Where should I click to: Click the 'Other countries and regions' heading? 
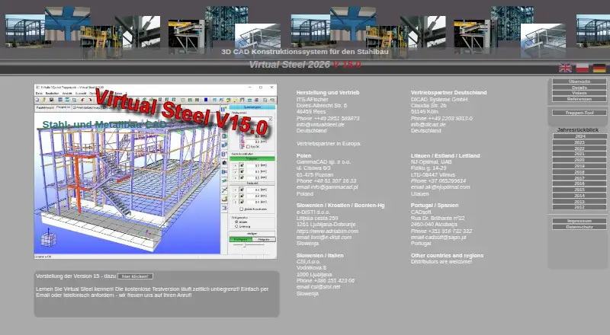(447, 255)
